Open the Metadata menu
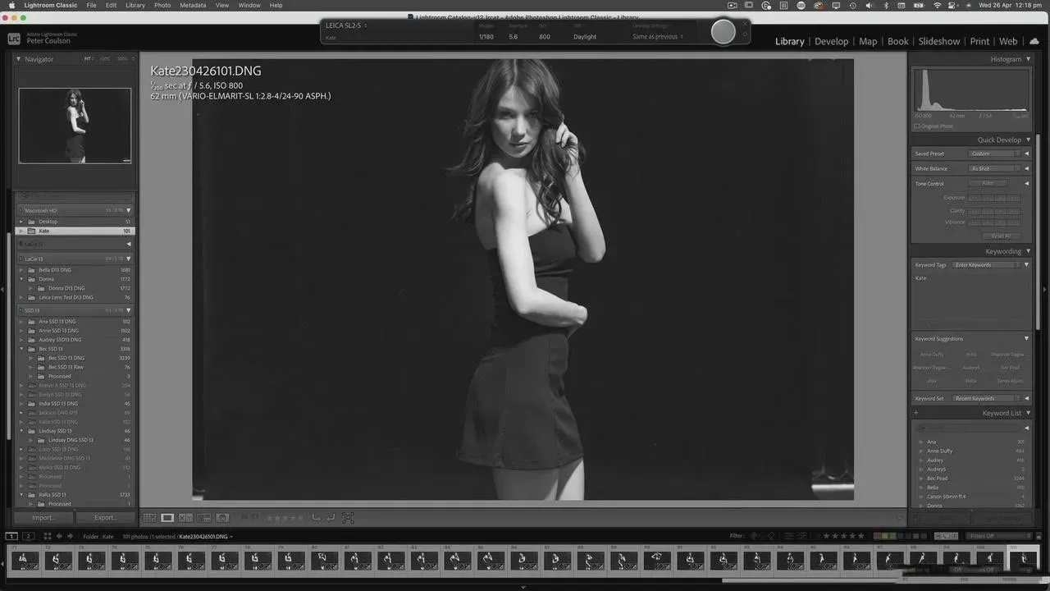 [x=193, y=5]
